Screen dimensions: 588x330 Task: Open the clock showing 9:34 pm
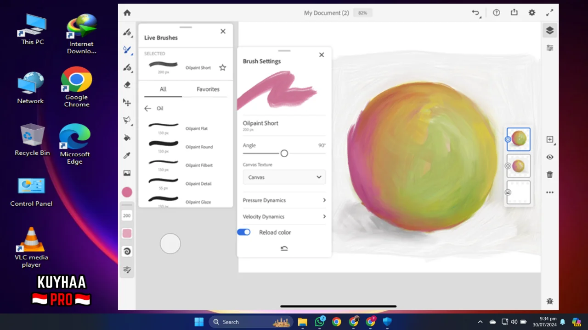pyautogui.click(x=545, y=322)
